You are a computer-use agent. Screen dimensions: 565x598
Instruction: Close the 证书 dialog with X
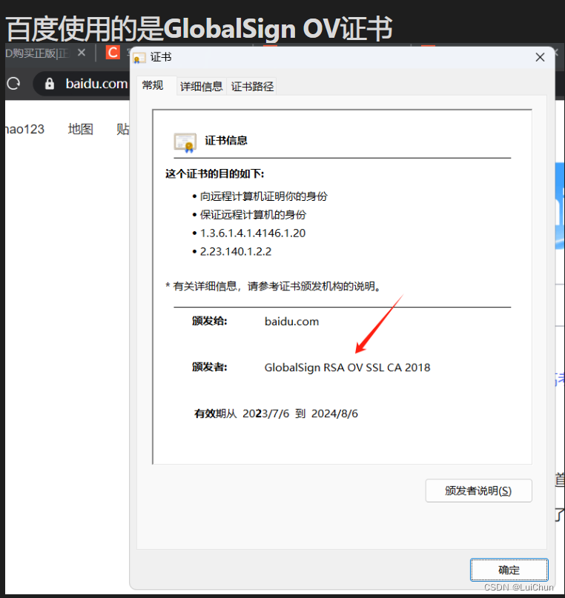540,57
